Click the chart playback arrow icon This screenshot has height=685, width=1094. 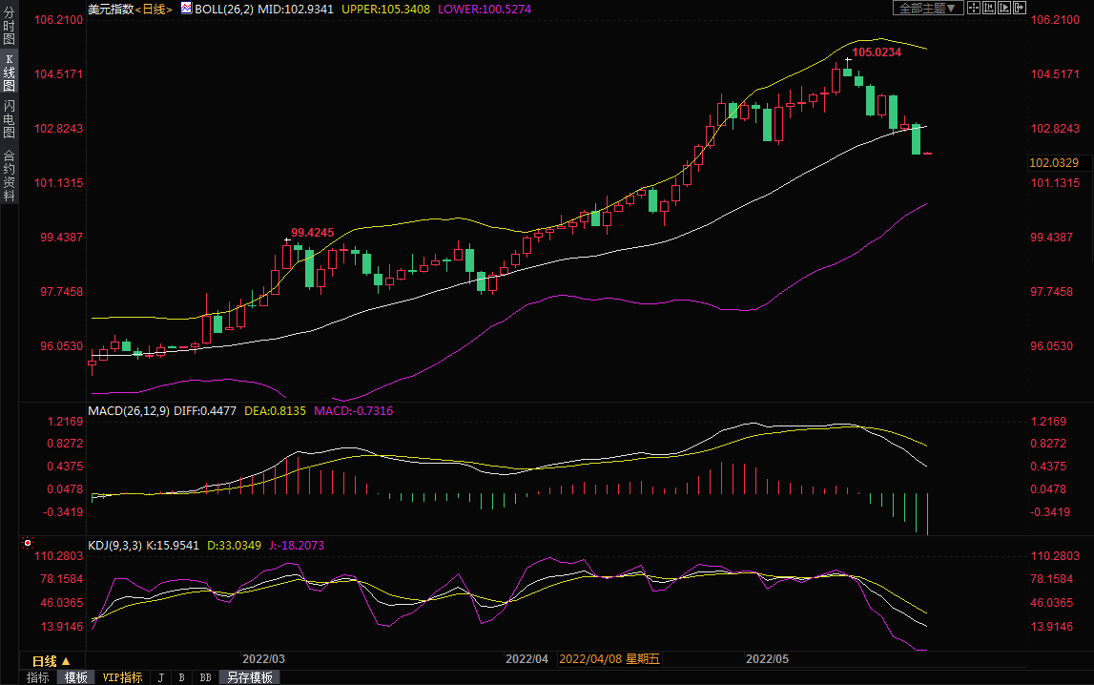(1004, 8)
